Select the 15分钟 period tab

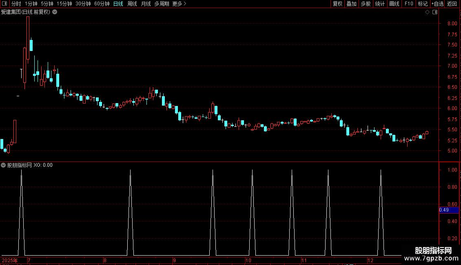[x=64, y=4]
